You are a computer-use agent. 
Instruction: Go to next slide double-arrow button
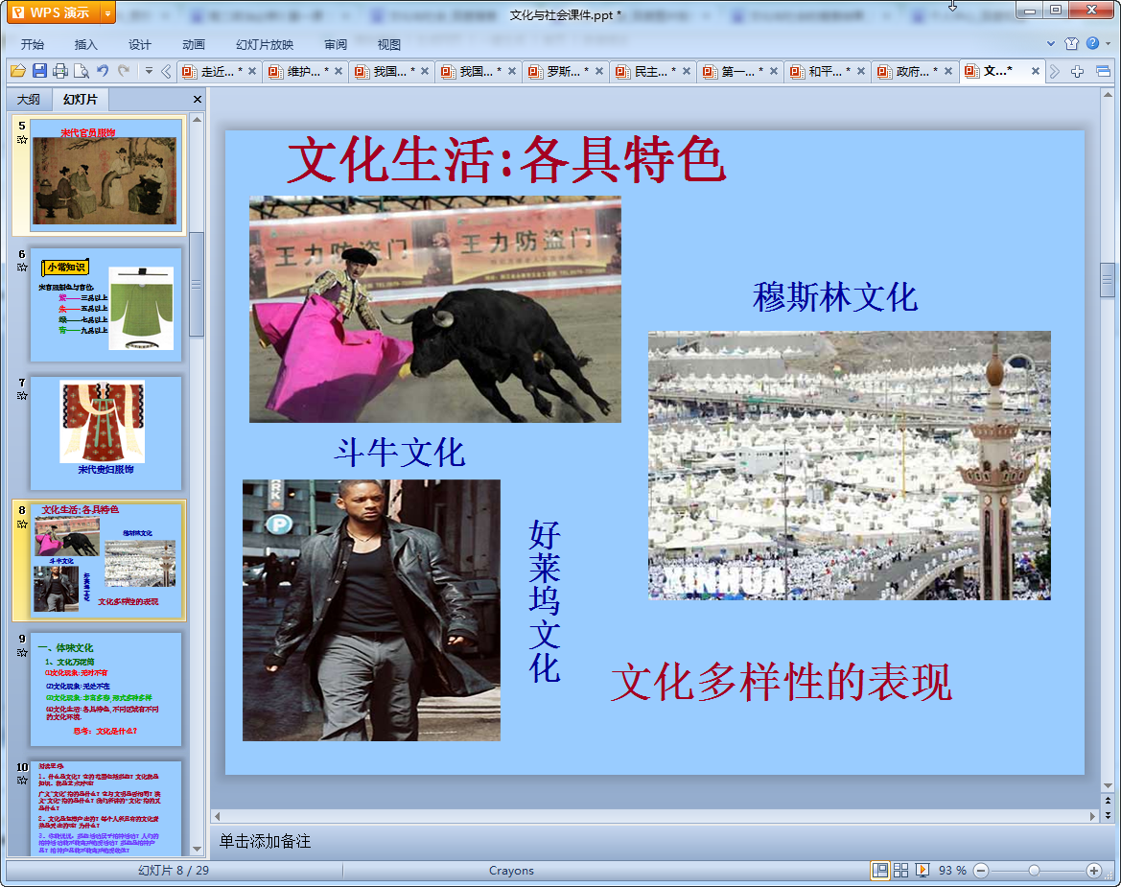pos(1108,815)
